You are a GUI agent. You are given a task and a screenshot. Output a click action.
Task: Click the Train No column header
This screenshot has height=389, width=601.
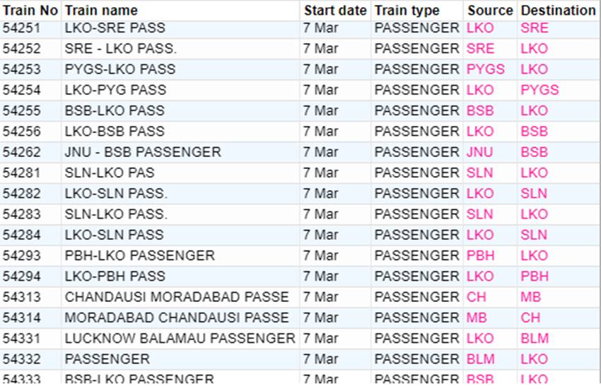click(x=30, y=11)
